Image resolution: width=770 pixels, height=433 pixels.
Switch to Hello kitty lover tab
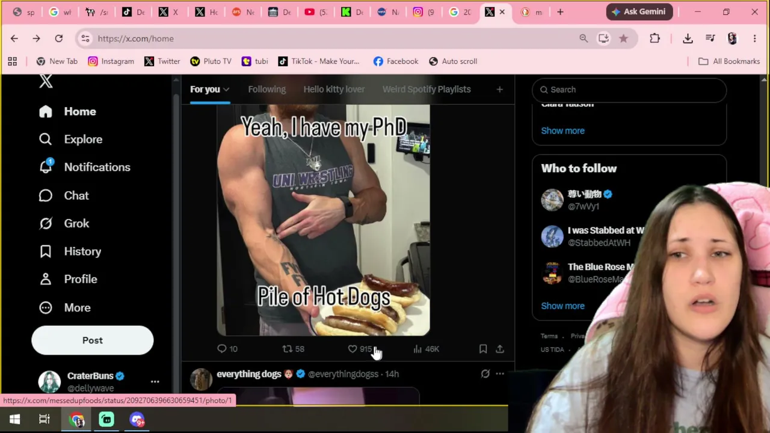(x=334, y=89)
